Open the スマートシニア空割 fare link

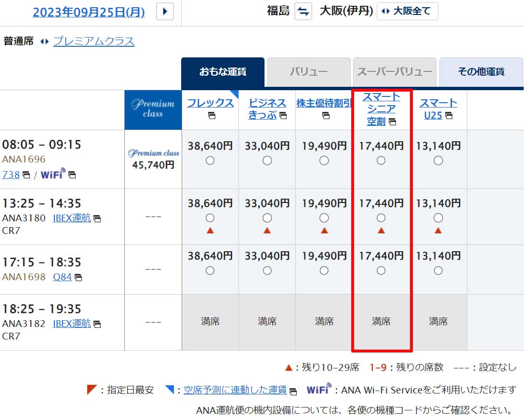tap(381, 108)
